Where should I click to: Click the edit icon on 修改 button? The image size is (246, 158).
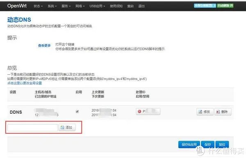[x=200, y=112]
